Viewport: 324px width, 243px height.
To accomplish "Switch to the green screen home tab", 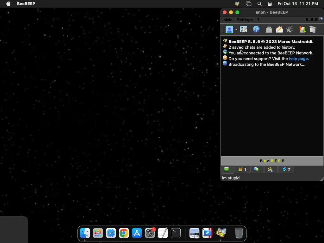I will point(227,170).
